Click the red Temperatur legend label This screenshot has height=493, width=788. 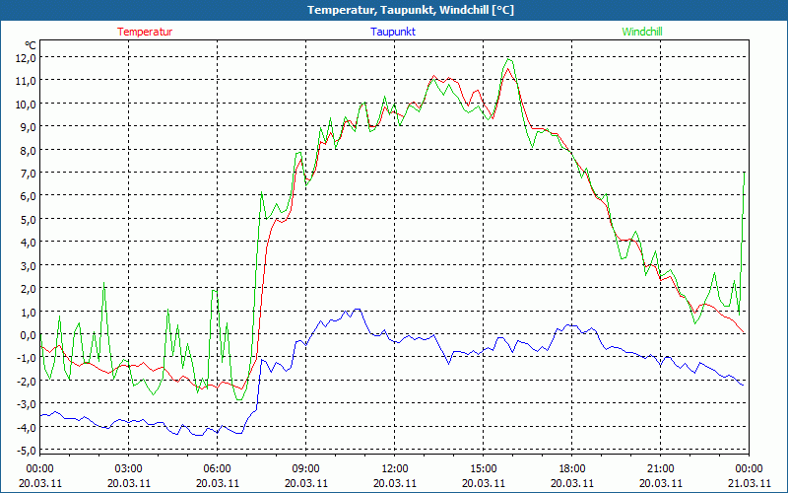click(145, 32)
